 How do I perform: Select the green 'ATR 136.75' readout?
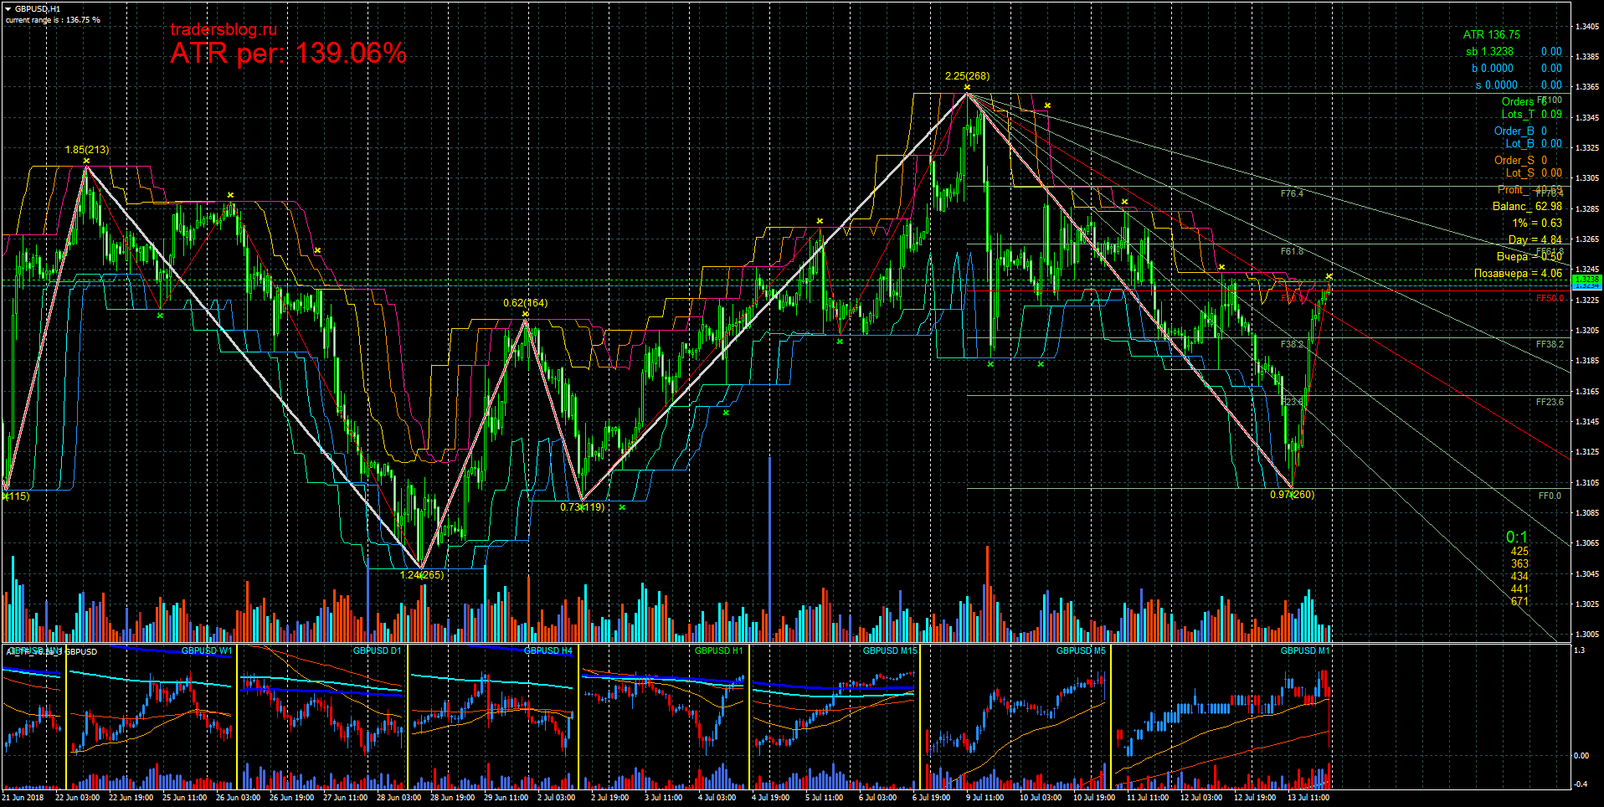tap(1492, 34)
